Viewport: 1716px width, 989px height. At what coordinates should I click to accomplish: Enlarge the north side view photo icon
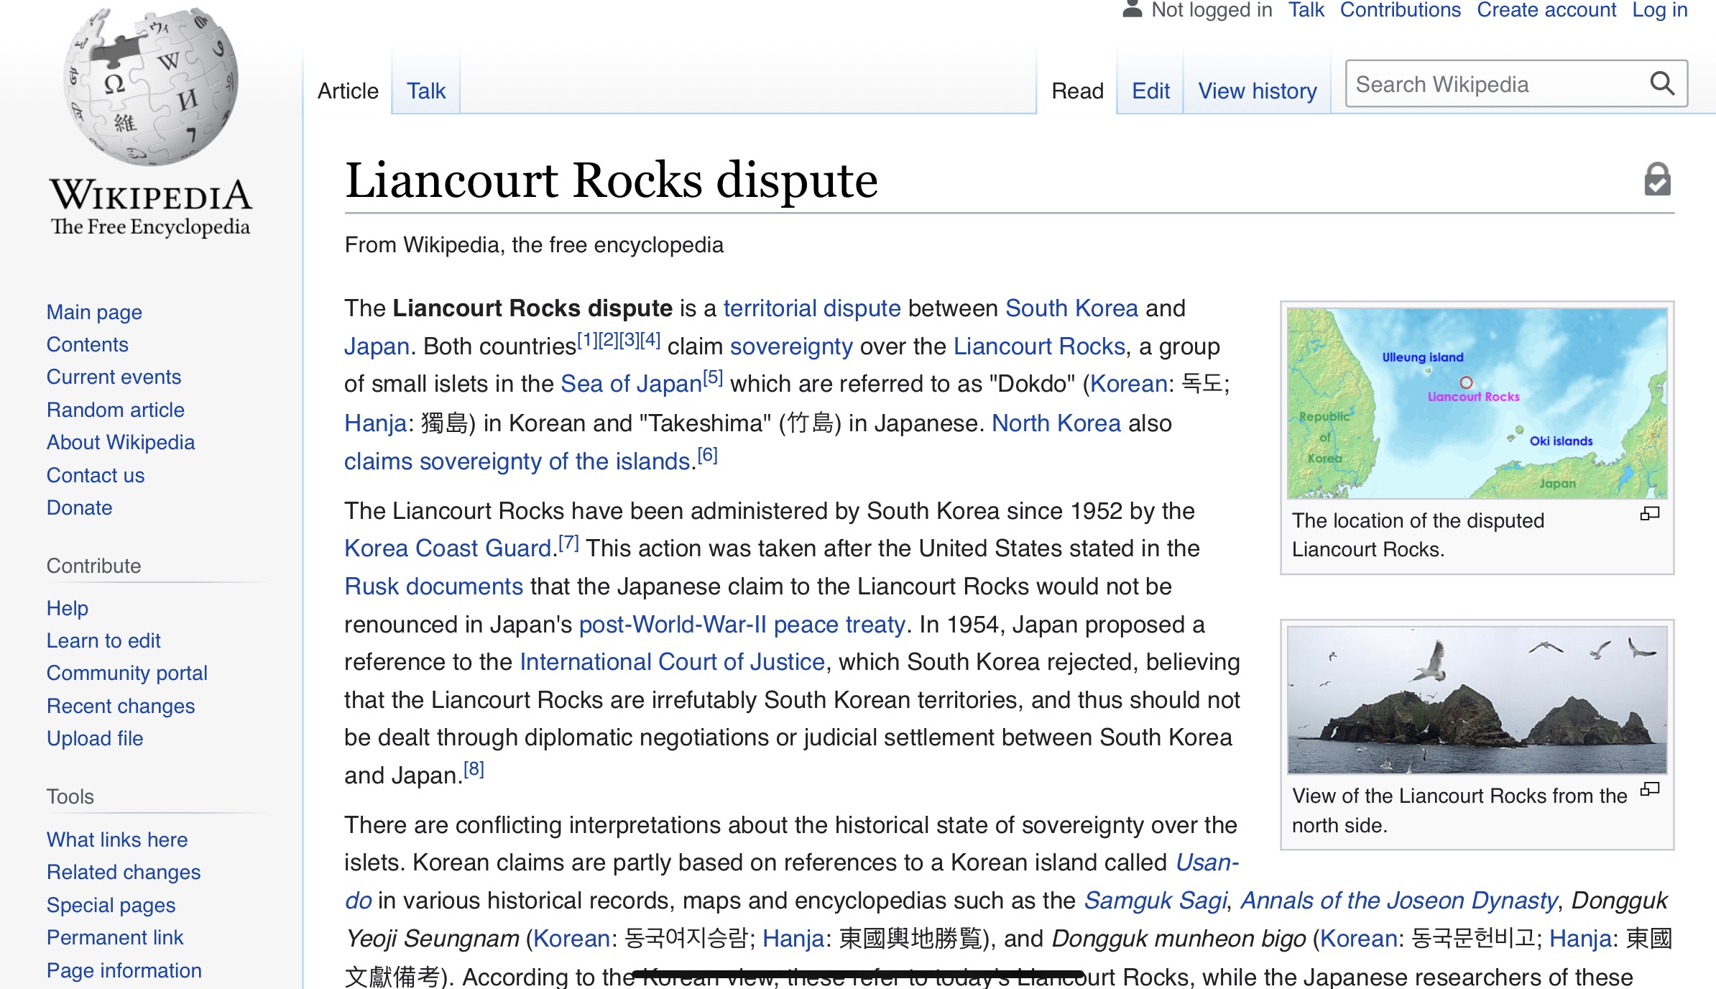click(1649, 790)
